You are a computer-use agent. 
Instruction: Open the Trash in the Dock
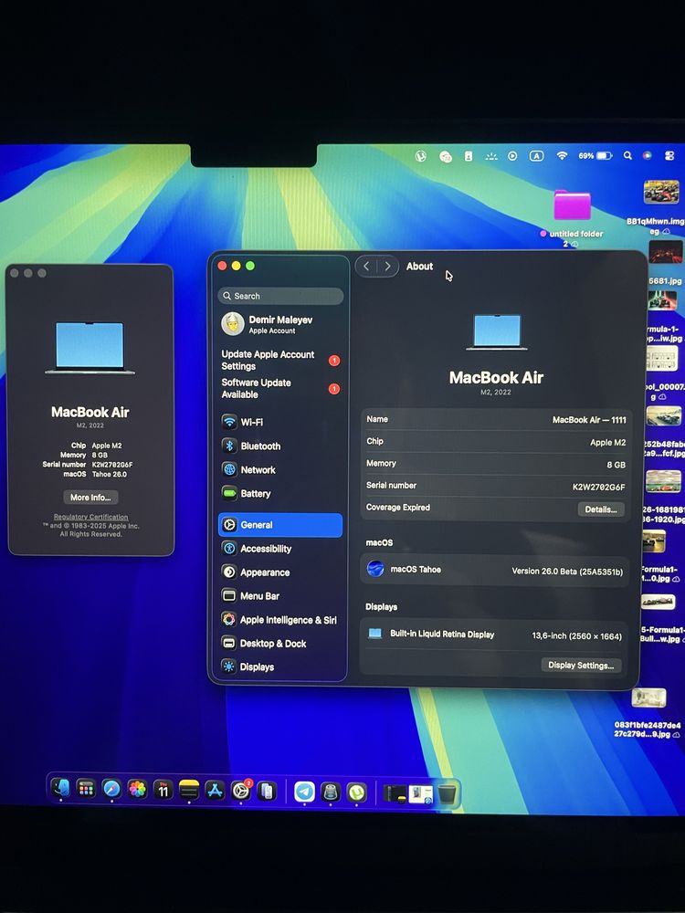click(x=447, y=794)
